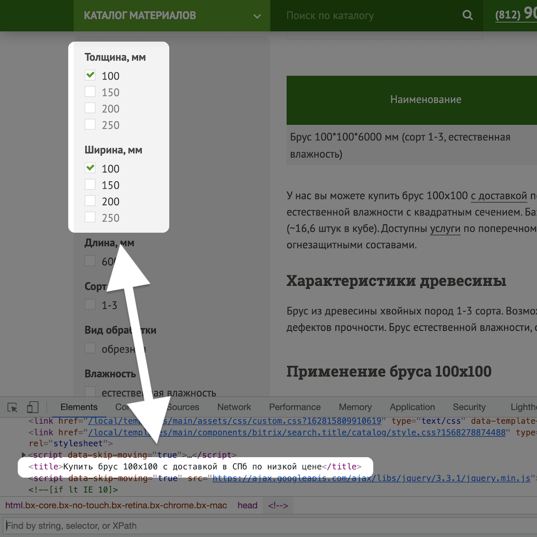Check the Ширина 200 checkbox
Viewport: 537px width, 537px height.
(x=90, y=201)
